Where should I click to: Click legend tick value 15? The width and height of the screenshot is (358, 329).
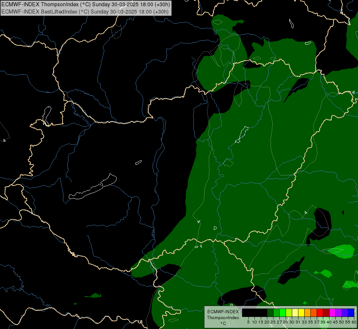pyautogui.click(x=261, y=322)
